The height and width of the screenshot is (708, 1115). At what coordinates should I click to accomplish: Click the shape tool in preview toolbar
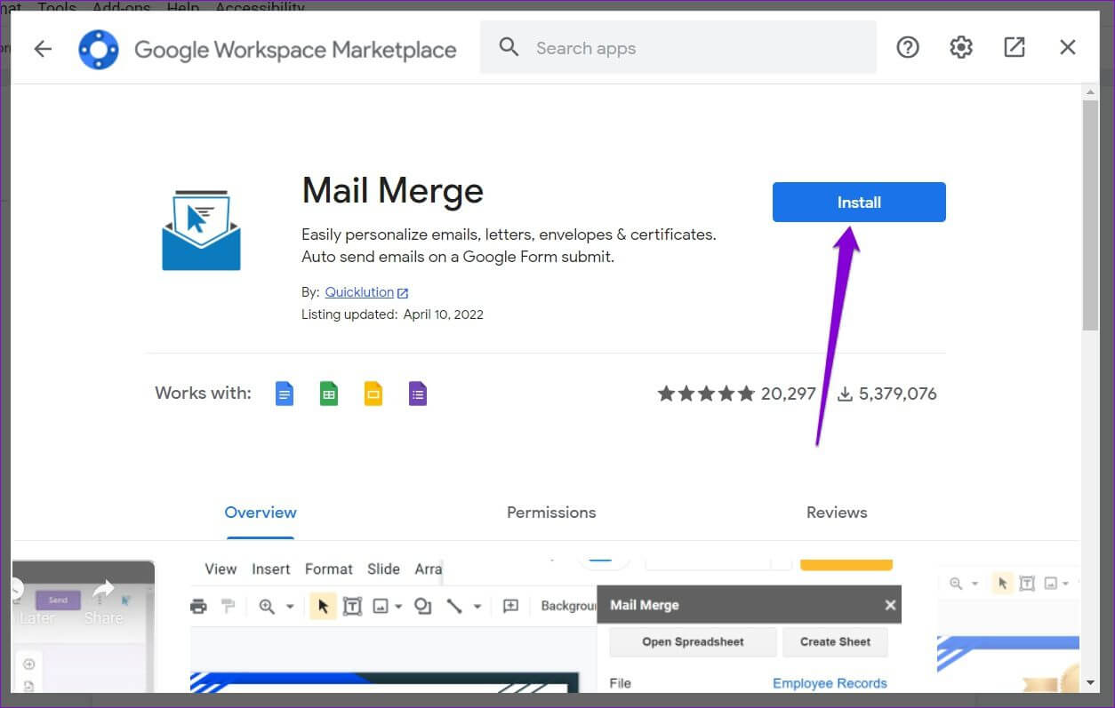pos(423,607)
